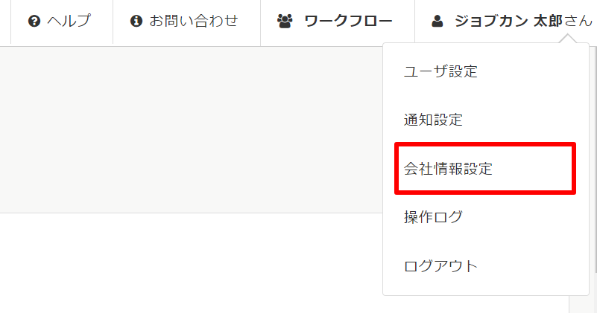Go to ワークフロー in top navigation
597x313 pixels.
coord(348,22)
